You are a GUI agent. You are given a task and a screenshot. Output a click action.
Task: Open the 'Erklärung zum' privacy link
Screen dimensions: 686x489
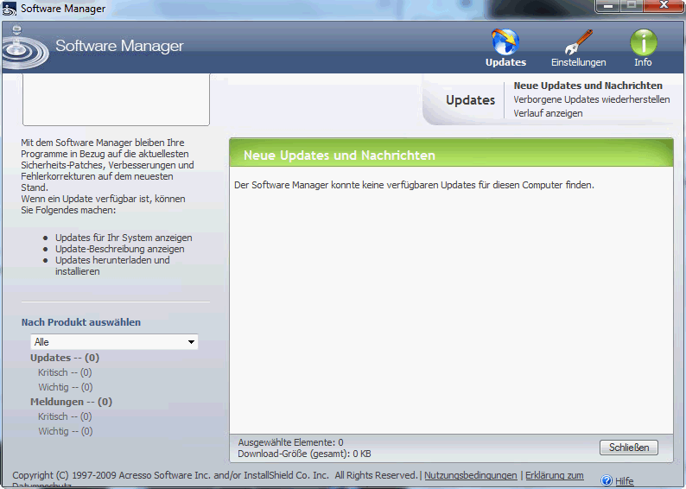tap(555, 475)
